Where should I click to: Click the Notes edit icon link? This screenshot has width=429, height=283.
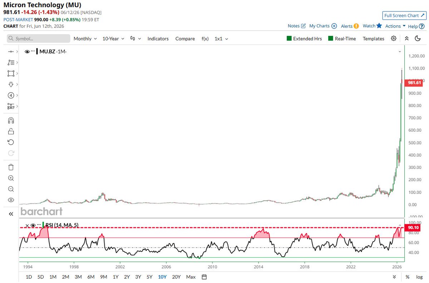coord(297,26)
